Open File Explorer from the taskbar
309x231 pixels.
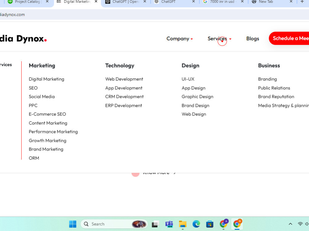click(x=183, y=224)
